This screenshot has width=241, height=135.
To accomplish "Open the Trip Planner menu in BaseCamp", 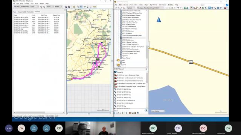I will 153,5.
